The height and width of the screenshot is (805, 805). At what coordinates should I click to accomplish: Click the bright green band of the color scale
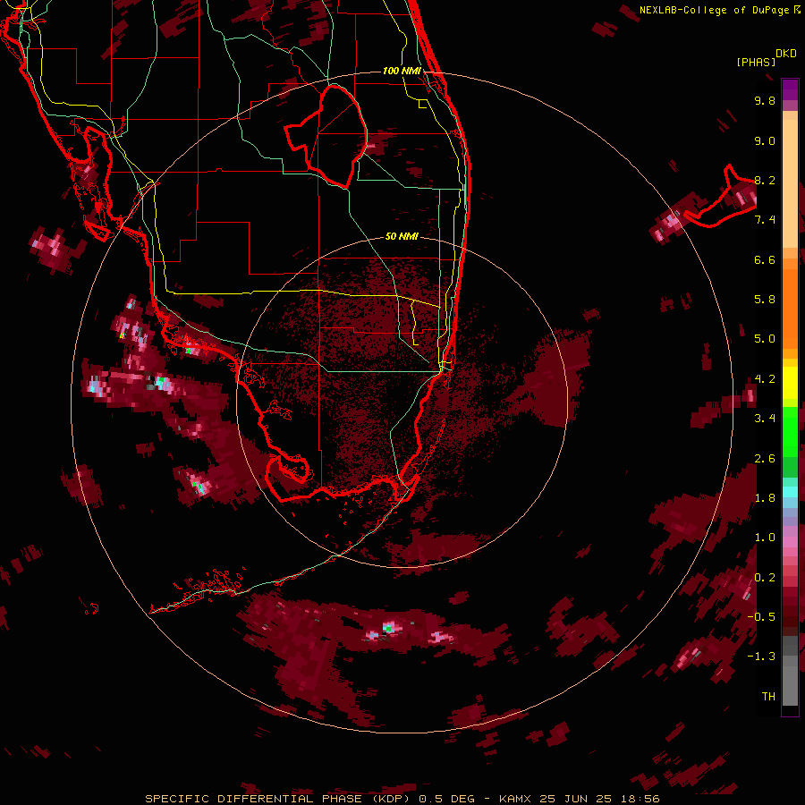click(x=790, y=432)
